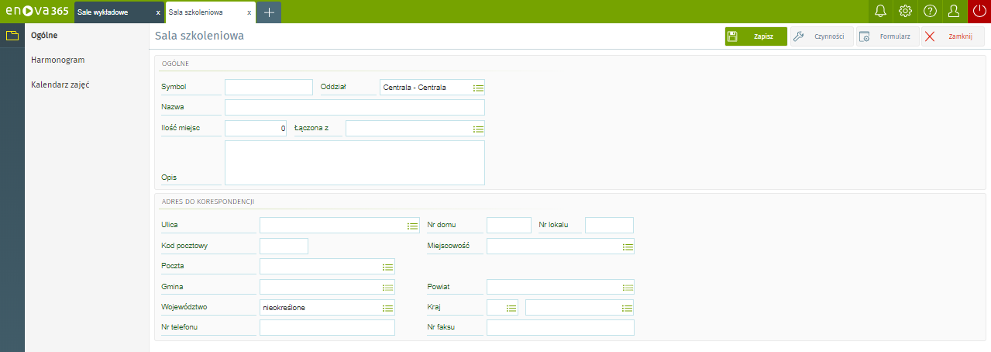Image resolution: width=991 pixels, height=352 pixels.
Task: Click into the Nazwa input field
Action: click(x=354, y=107)
